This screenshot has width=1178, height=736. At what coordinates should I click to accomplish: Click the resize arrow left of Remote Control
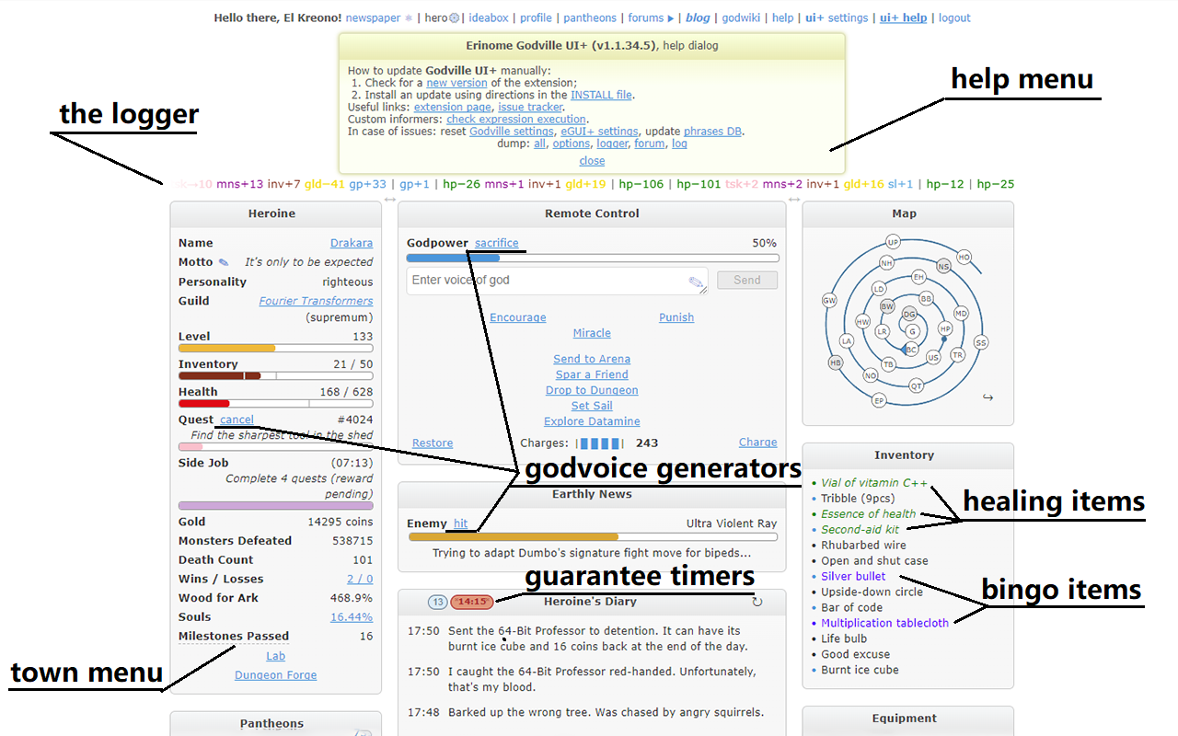coord(390,200)
